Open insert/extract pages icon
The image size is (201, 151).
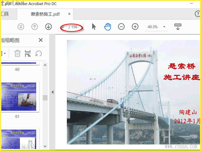(x=28, y=53)
